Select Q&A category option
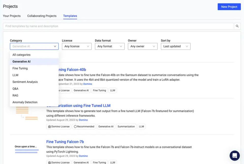 tap(34, 89)
